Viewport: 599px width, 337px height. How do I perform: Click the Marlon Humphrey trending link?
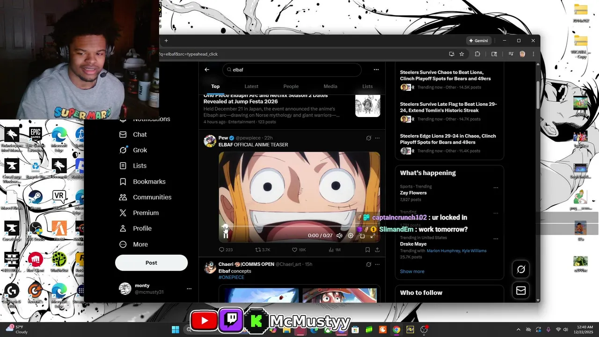444,251
